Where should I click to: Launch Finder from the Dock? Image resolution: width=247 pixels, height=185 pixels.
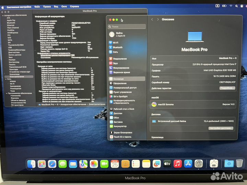coord(31,164)
